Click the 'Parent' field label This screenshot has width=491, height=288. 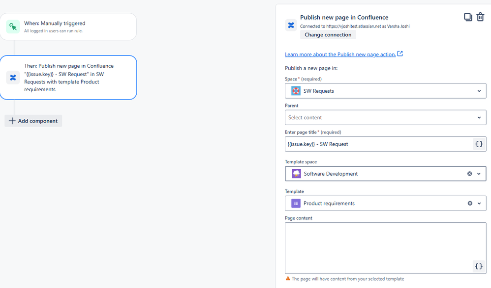tap(292, 105)
